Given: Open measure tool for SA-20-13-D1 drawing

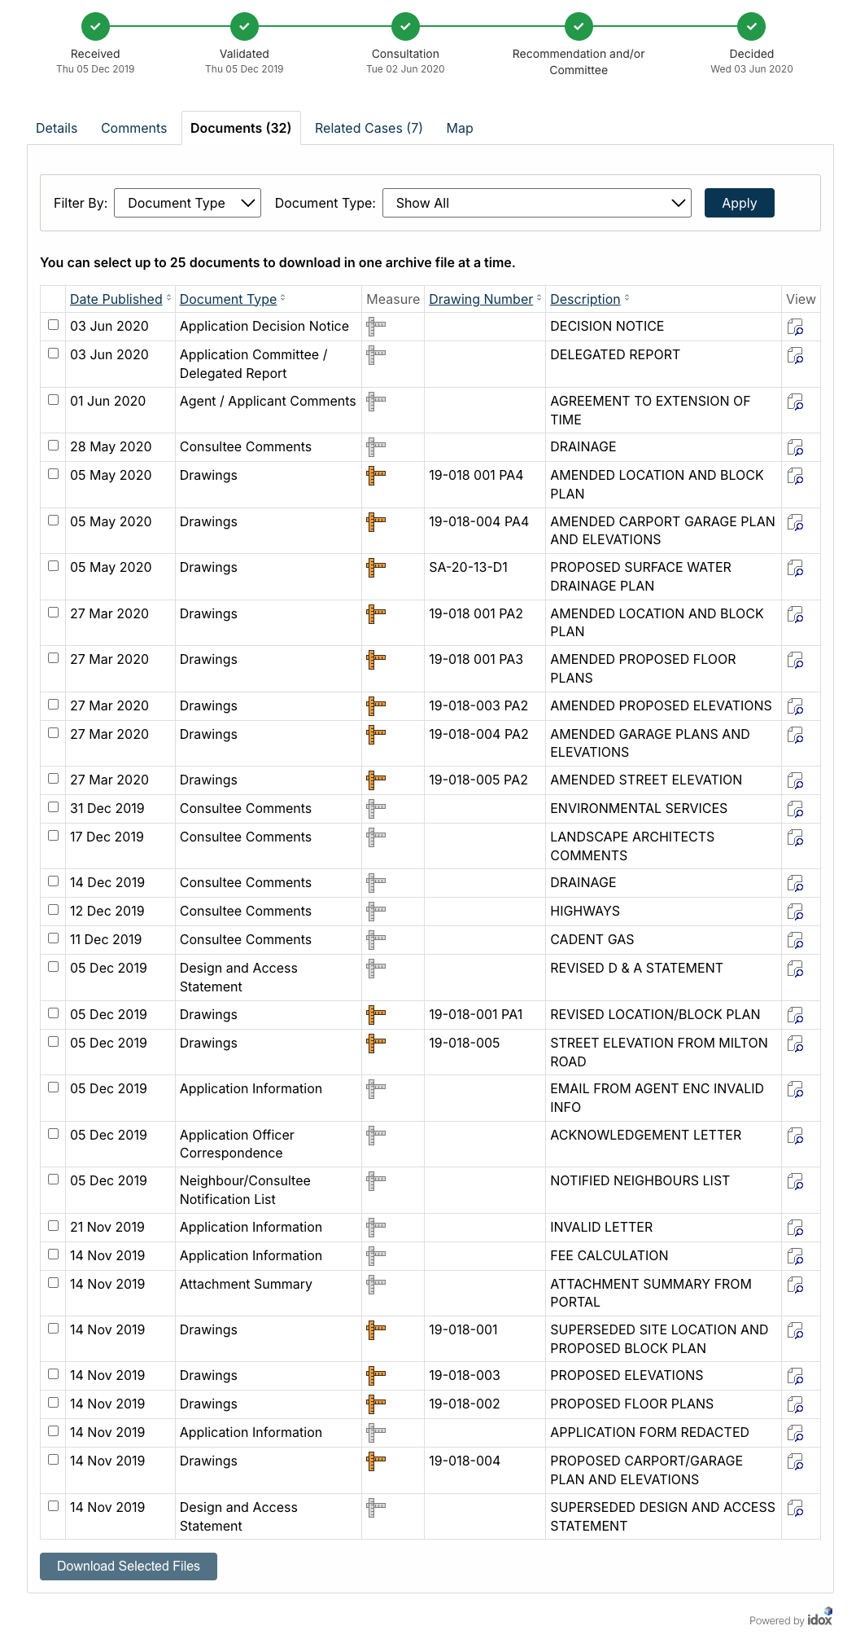Looking at the screenshot, I should (x=376, y=568).
